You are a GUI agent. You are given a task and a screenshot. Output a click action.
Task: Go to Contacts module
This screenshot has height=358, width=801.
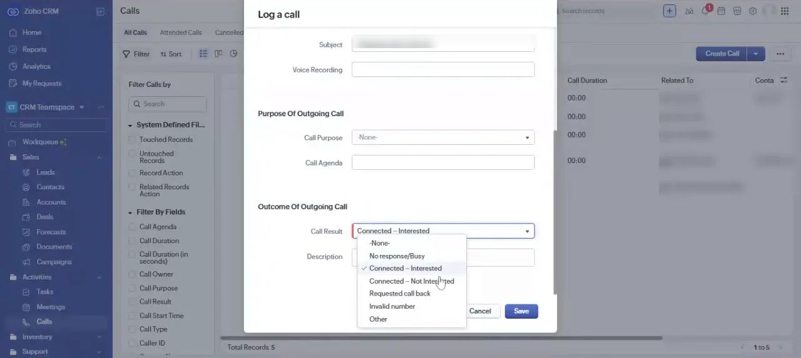(x=50, y=187)
